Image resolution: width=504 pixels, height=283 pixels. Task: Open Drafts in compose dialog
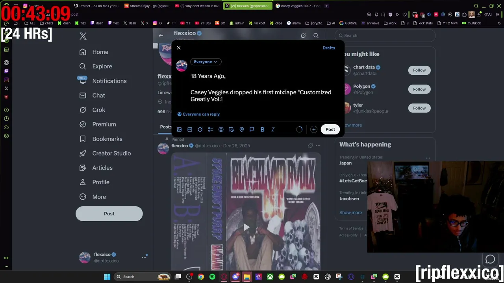329,48
